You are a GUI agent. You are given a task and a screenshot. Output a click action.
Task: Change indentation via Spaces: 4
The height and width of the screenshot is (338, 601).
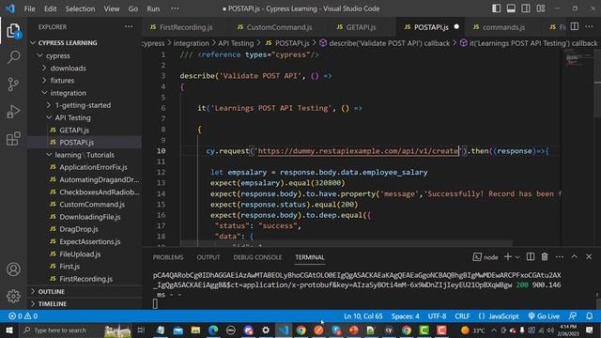coord(405,316)
